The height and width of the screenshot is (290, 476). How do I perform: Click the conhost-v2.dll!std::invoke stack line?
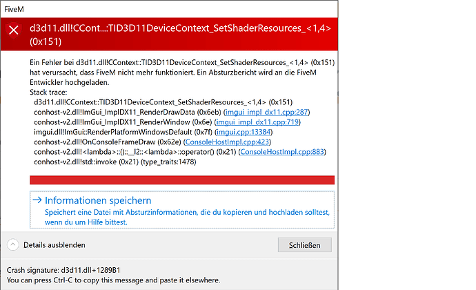pos(115,162)
